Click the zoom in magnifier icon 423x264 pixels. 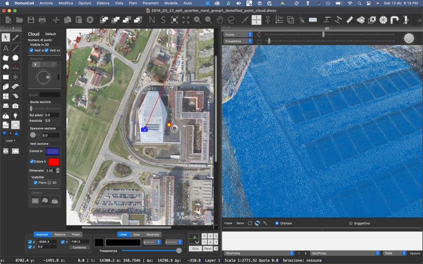click(197, 20)
